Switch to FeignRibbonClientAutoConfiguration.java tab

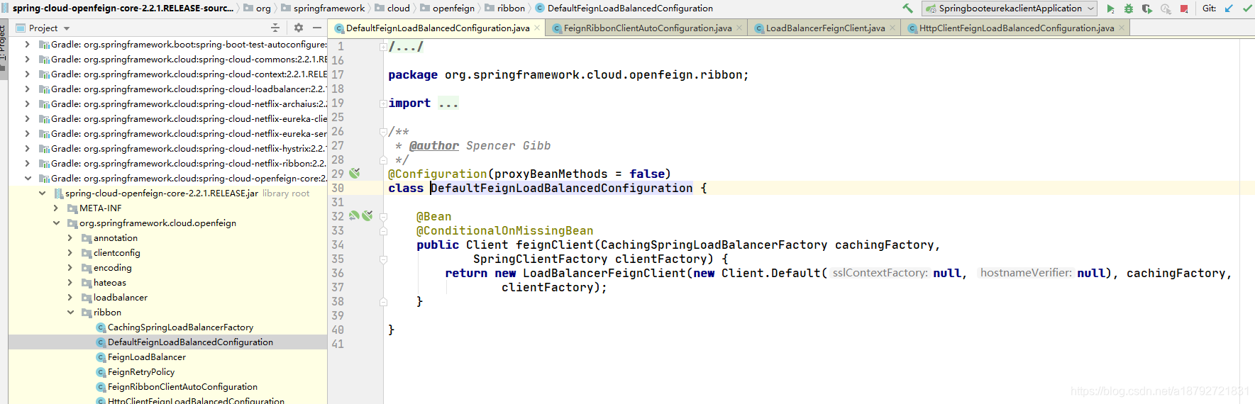[647, 28]
